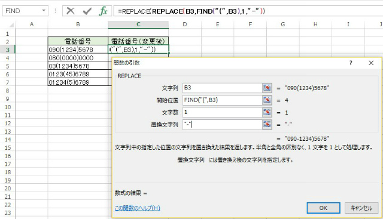Select column G header
Image resolution: width=383 pixels, height=219 pixels.
coord(283,24)
